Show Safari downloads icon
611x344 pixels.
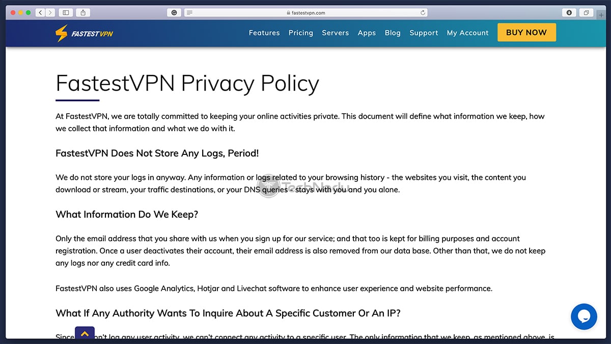click(569, 13)
